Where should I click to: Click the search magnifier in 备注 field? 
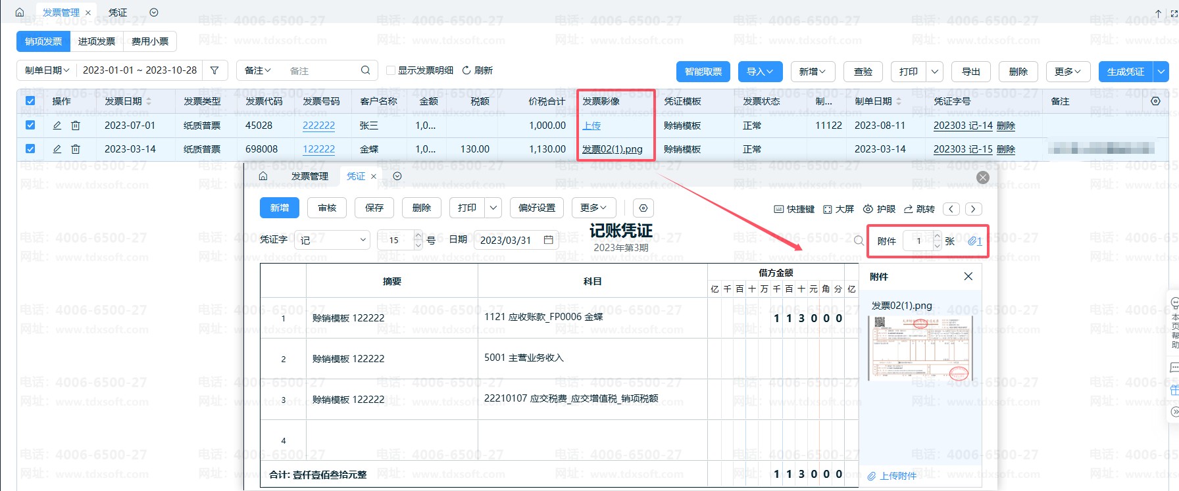pyautogui.click(x=366, y=70)
